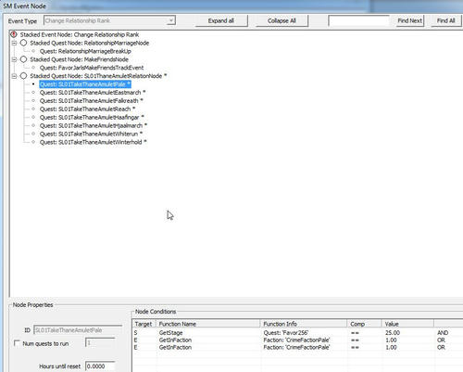Click bullet icon beside FavorJarlsMakeFriendsTrackEvent quest
This screenshot has height=372, width=463.
click(x=33, y=68)
